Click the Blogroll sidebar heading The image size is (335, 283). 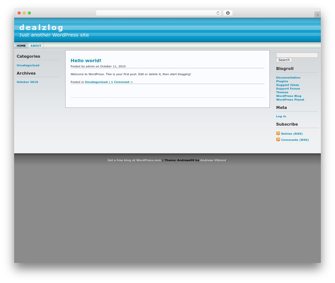click(x=285, y=69)
